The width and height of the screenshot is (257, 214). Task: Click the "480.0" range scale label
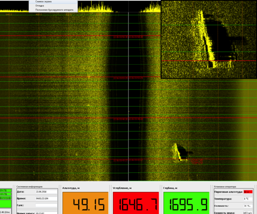39,15
